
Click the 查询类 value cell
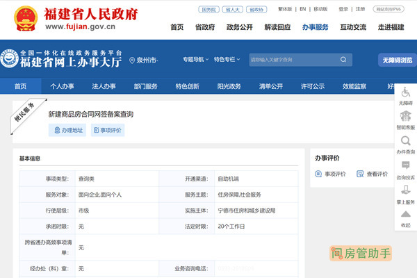(117, 179)
